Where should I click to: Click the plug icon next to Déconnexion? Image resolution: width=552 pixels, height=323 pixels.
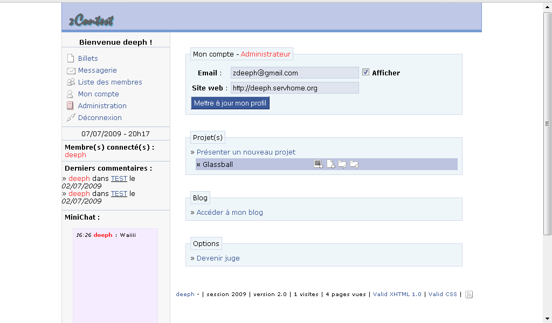[x=71, y=117]
